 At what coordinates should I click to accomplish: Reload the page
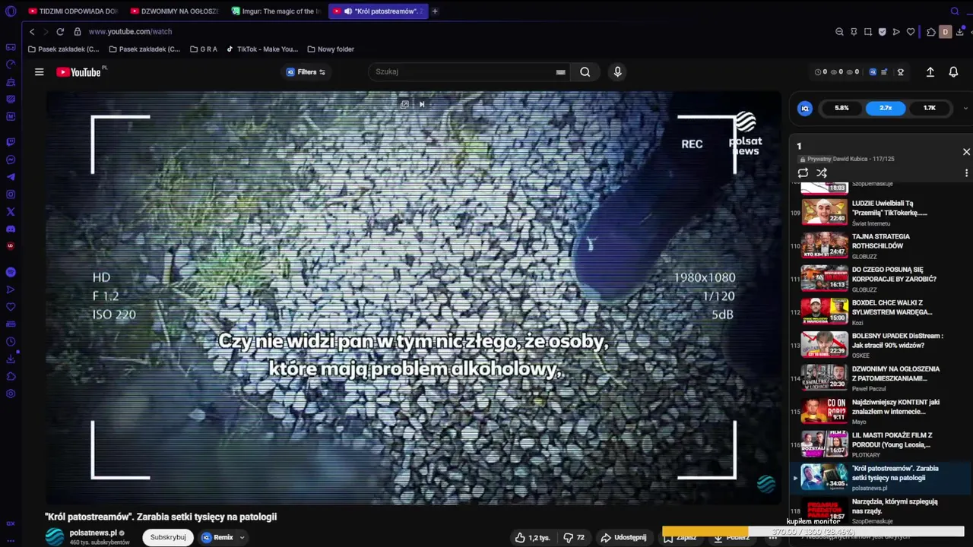(60, 32)
